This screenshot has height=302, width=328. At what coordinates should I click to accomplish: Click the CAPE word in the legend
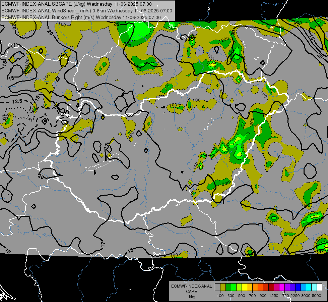191,292
